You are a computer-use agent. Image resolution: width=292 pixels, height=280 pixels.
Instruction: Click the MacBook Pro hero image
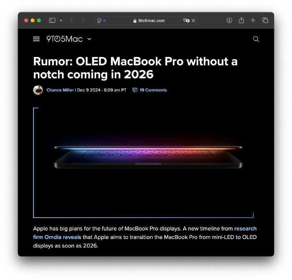click(x=143, y=163)
